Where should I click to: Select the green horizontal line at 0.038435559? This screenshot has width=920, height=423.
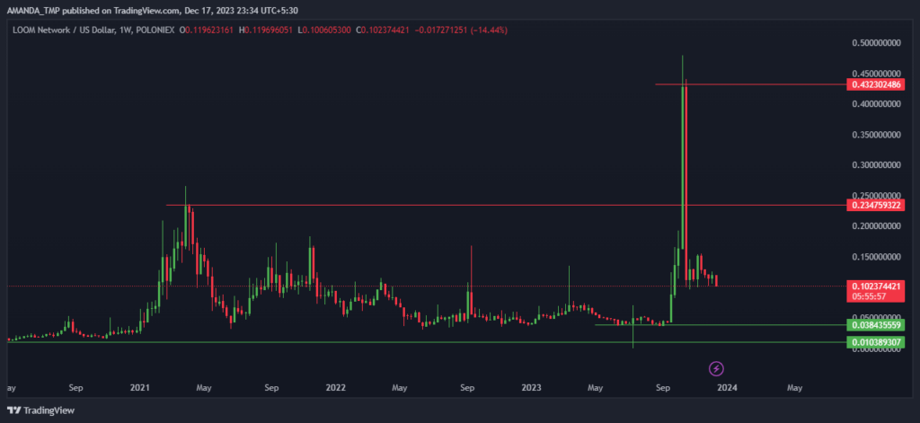721,324
